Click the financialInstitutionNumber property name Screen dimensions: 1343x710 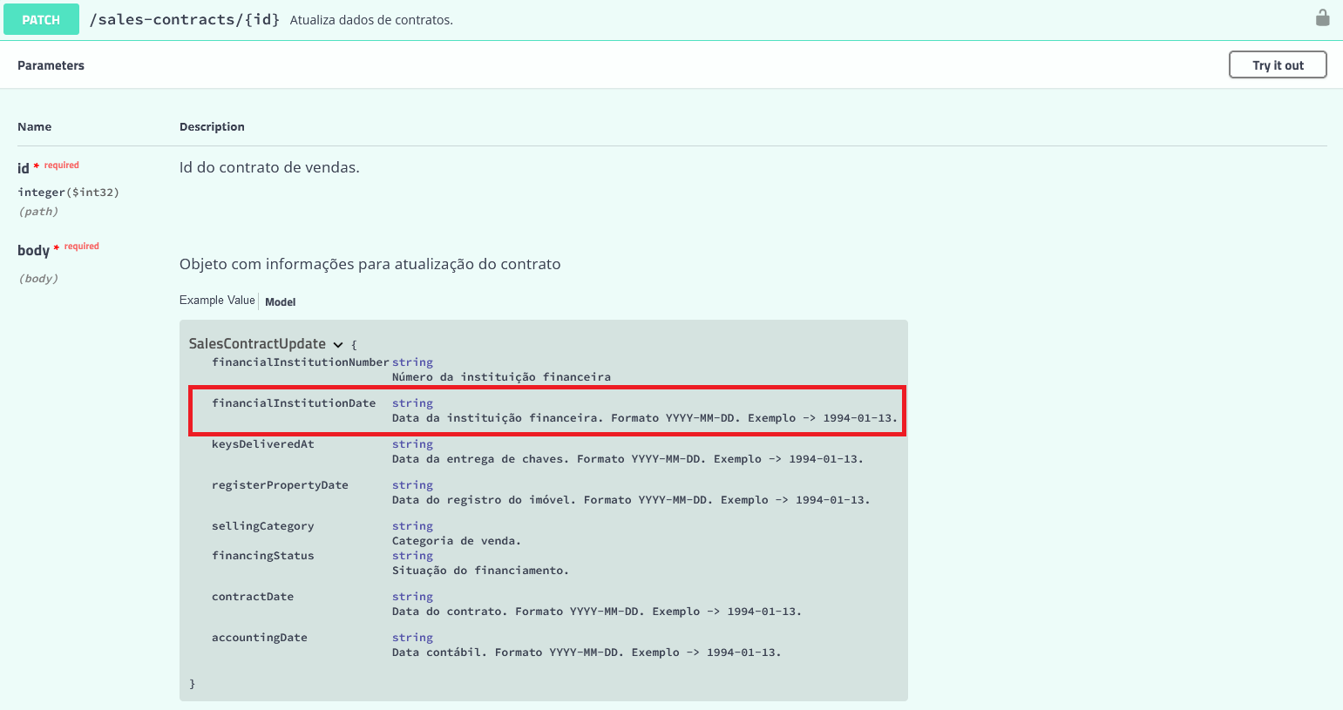pos(301,362)
